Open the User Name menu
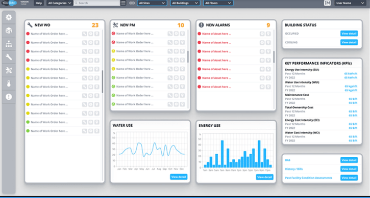This screenshot has height=198, width=370. click(350, 3)
